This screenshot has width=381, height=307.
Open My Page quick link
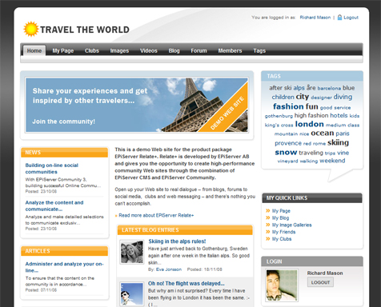coord(281,211)
